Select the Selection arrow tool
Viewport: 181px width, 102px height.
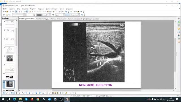tap(4, 93)
